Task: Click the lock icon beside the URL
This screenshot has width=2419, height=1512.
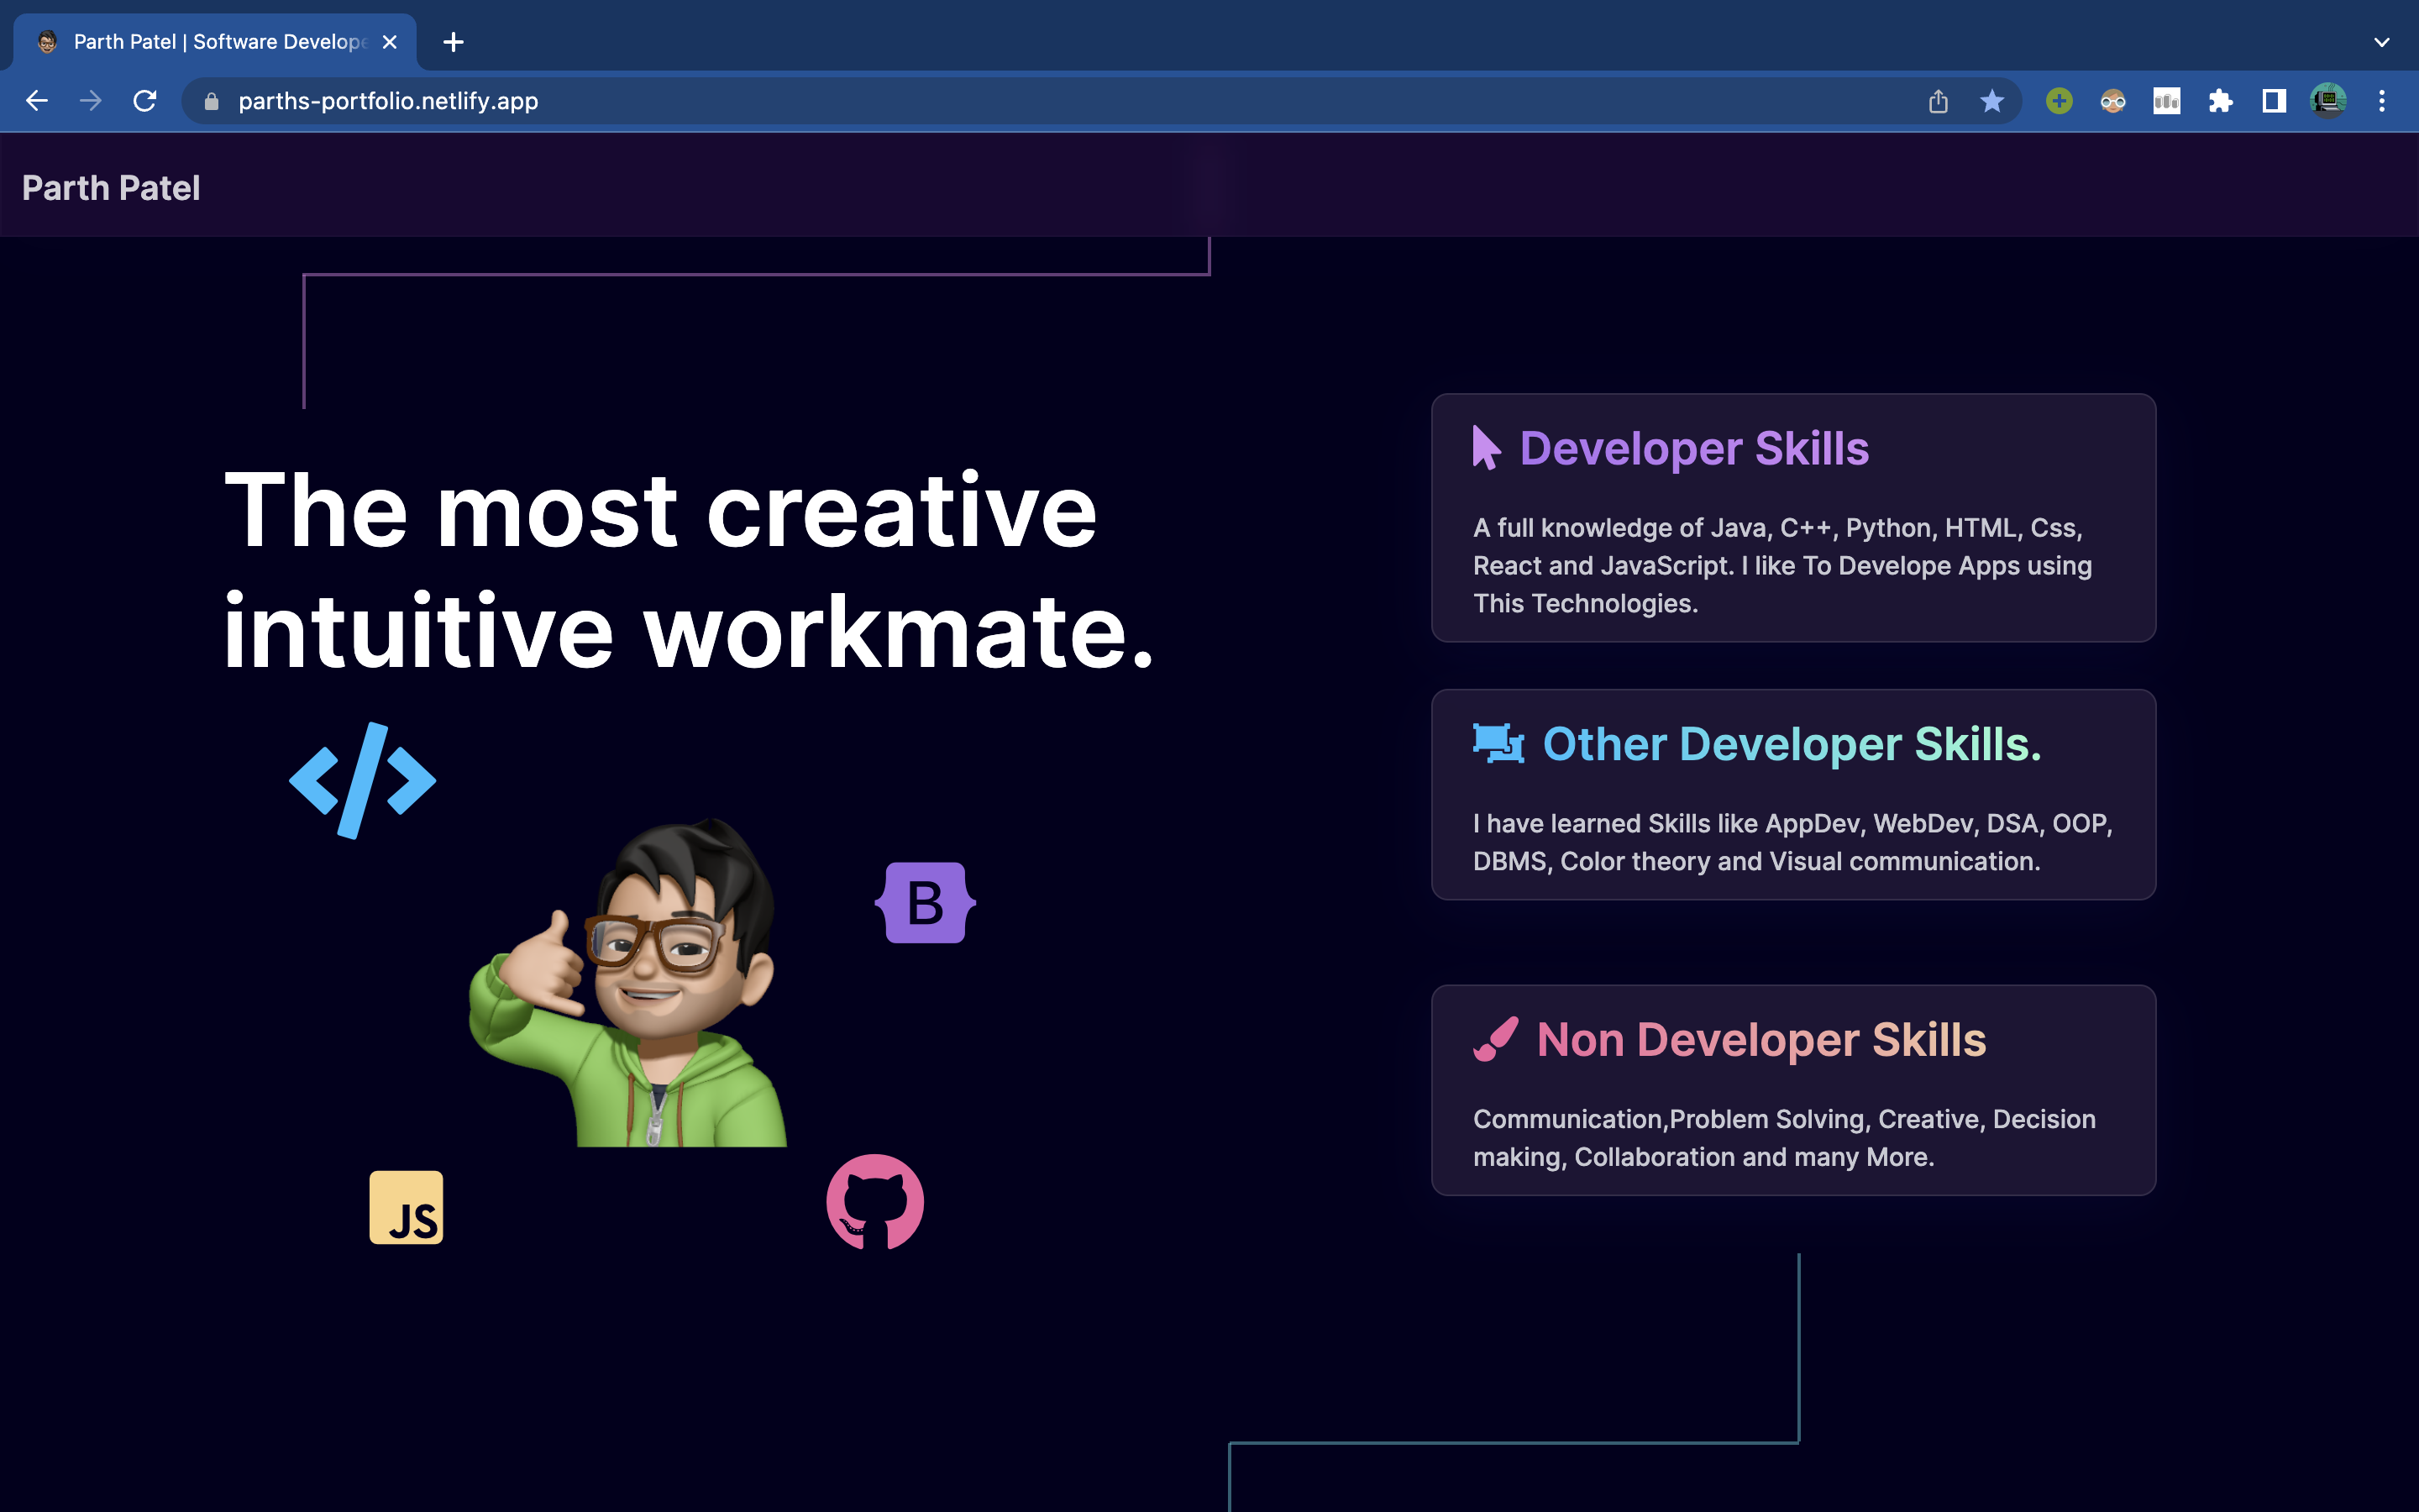Action: click(x=211, y=101)
